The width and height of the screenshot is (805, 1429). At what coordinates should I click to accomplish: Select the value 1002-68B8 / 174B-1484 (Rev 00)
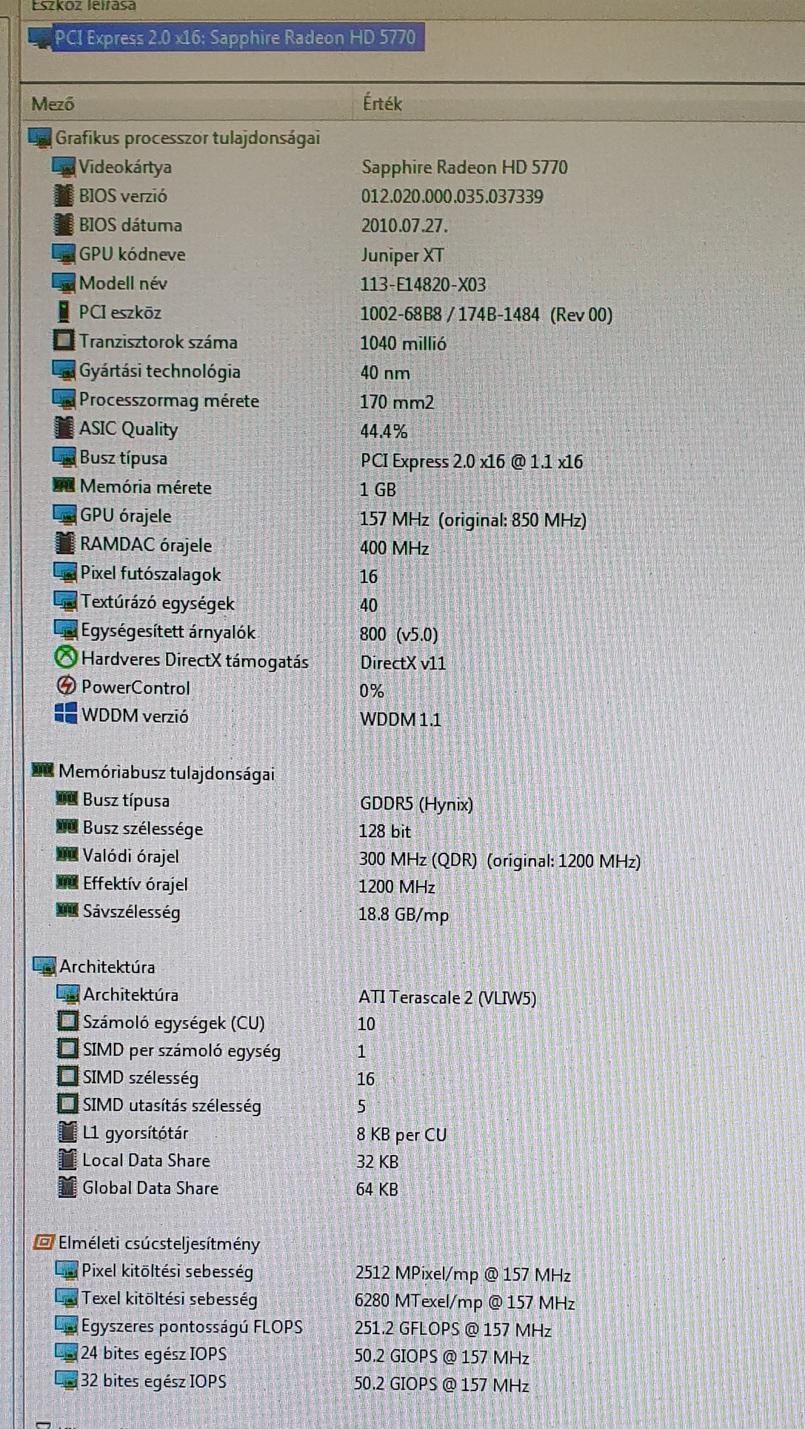pyautogui.click(x=486, y=315)
